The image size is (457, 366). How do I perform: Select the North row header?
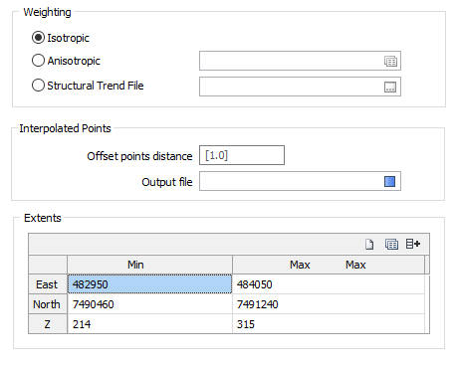click(48, 304)
